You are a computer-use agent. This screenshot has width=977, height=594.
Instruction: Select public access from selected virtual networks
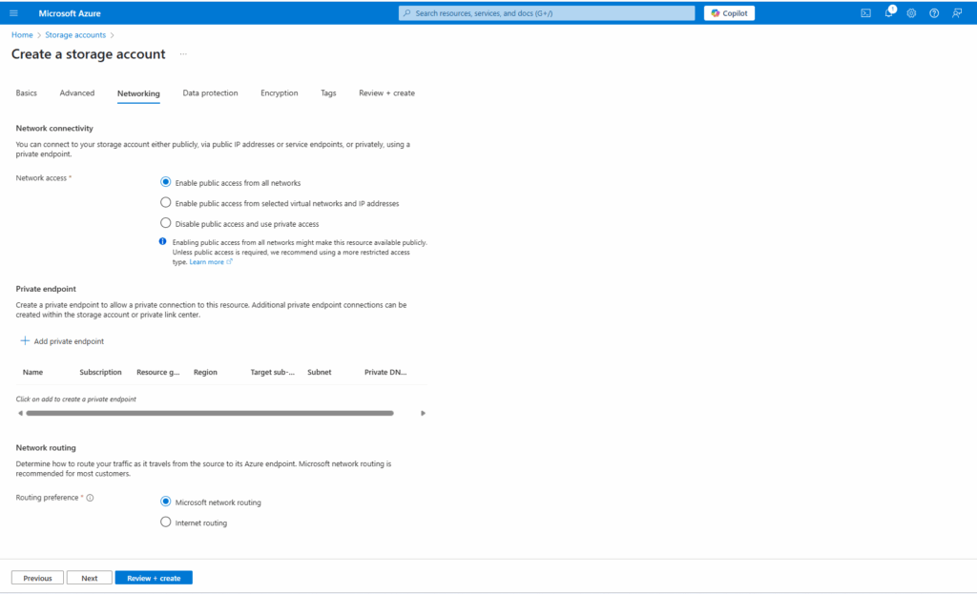click(x=166, y=203)
